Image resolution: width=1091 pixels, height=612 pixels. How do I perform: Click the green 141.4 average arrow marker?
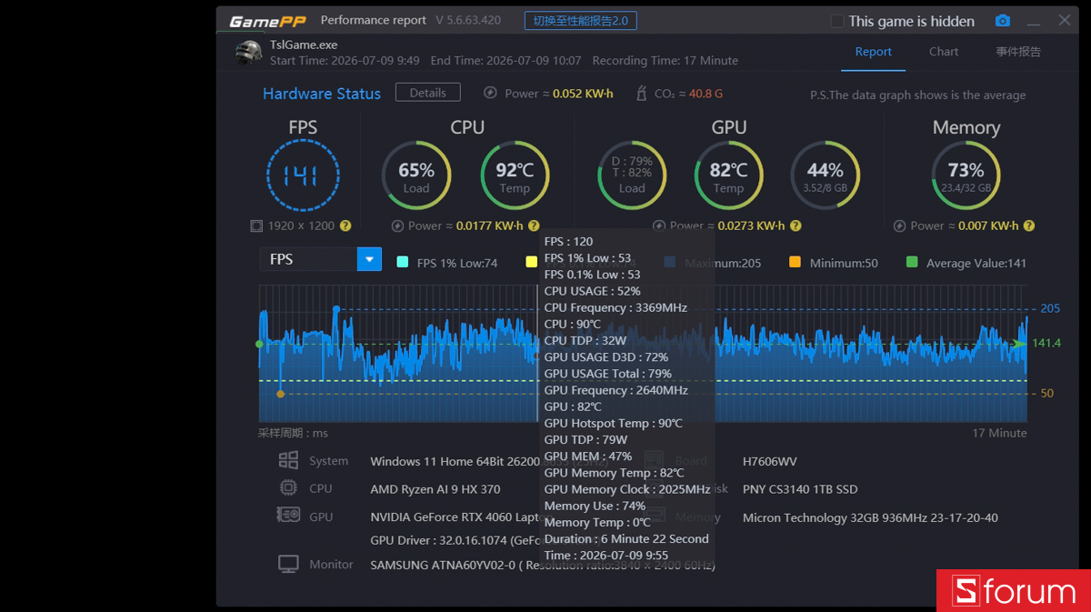click(1020, 343)
